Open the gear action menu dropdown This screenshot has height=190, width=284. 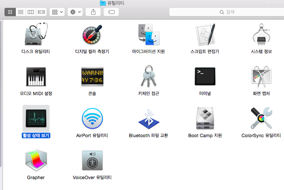[75, 12]
